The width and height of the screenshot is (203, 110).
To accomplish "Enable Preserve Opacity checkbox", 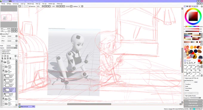I will click(1, 50).
